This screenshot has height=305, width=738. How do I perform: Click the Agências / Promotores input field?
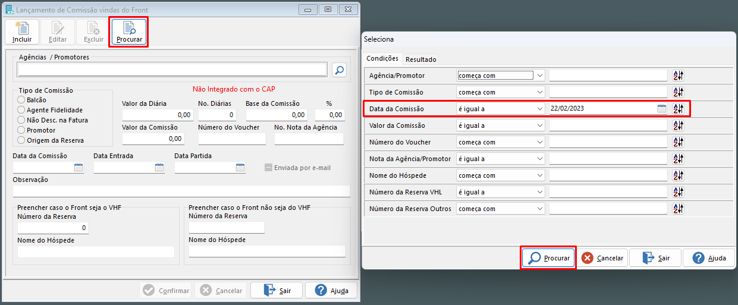[x=172, y=70]
